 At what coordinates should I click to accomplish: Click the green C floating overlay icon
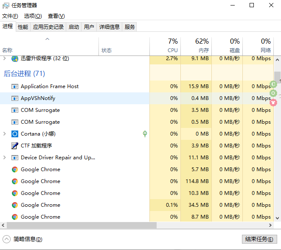pyautogui.click(x=273, y=84)
